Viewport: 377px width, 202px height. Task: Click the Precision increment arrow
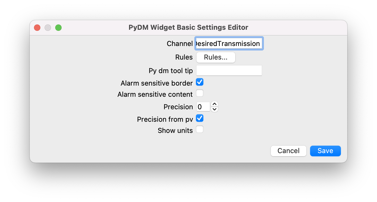(x=214, y=104)
